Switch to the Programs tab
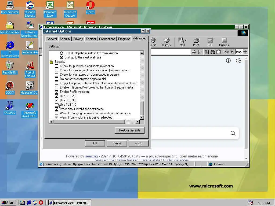Image resolution: width=275 pixels, height=206 pixels. 124,39
